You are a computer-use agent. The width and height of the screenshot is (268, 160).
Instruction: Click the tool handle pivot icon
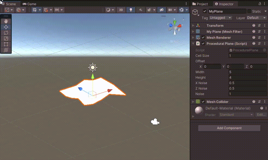pos(7,10)
